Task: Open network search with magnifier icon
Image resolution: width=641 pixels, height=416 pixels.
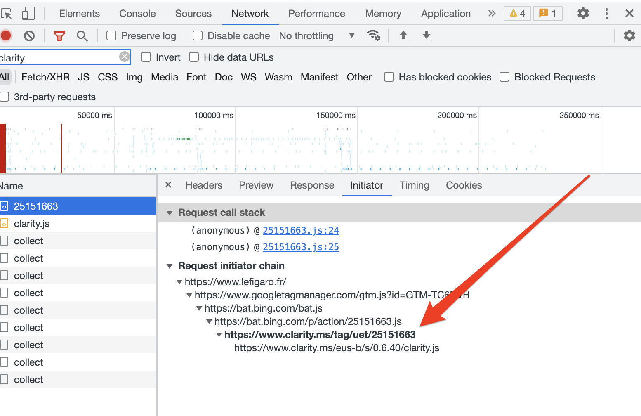Action: 82,36
